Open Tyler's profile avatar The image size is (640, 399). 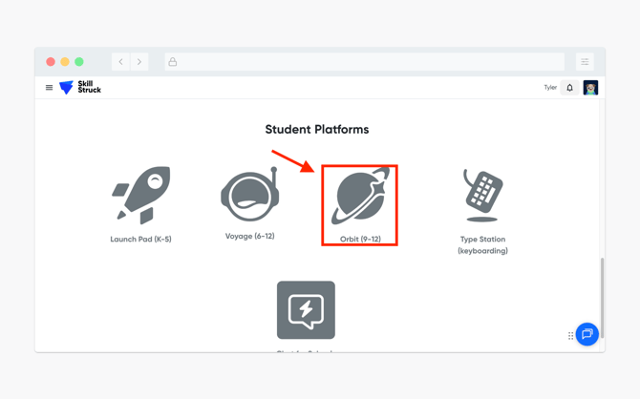click(590, 87)
